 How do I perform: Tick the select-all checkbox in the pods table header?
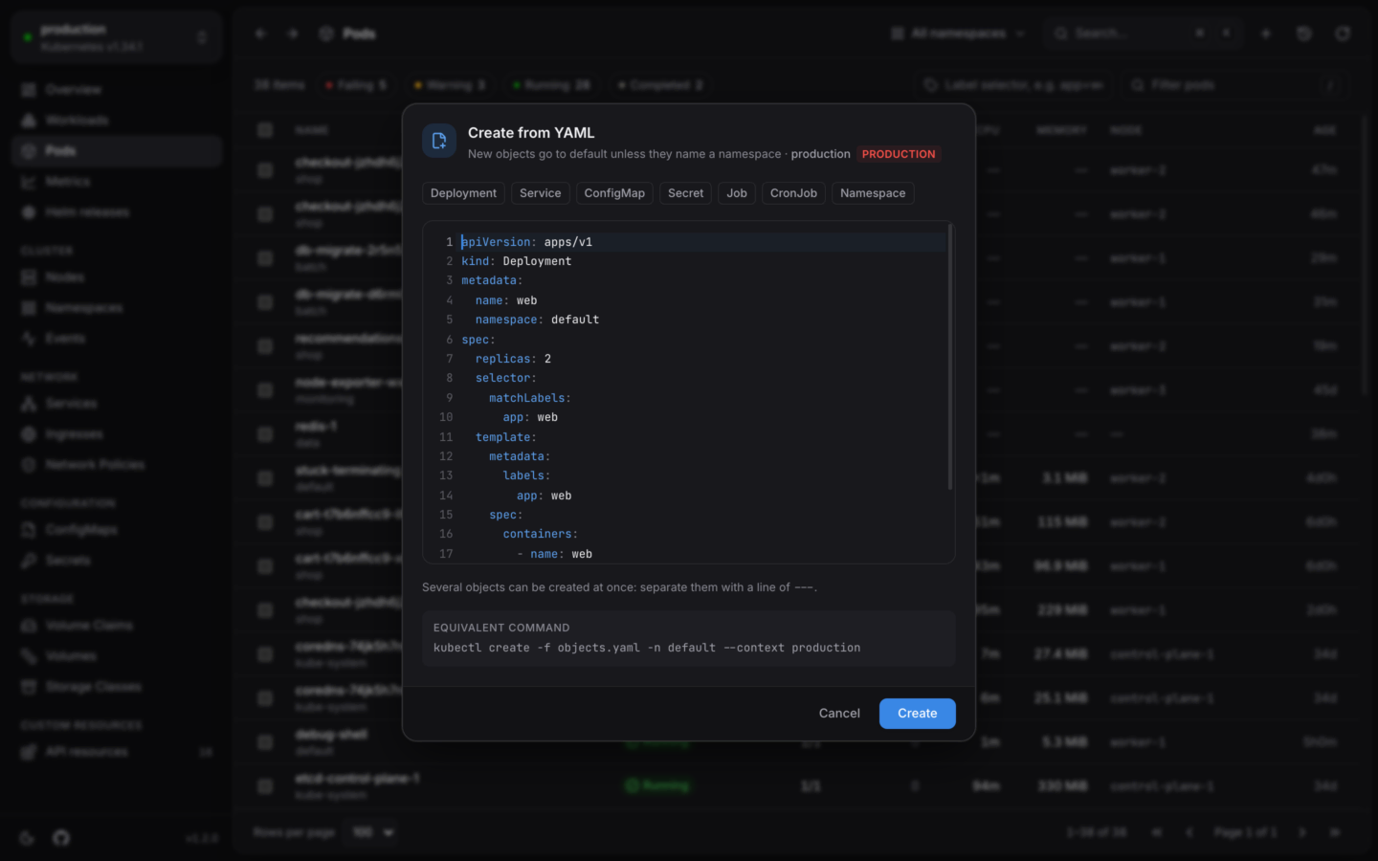[x=265, y=130]
